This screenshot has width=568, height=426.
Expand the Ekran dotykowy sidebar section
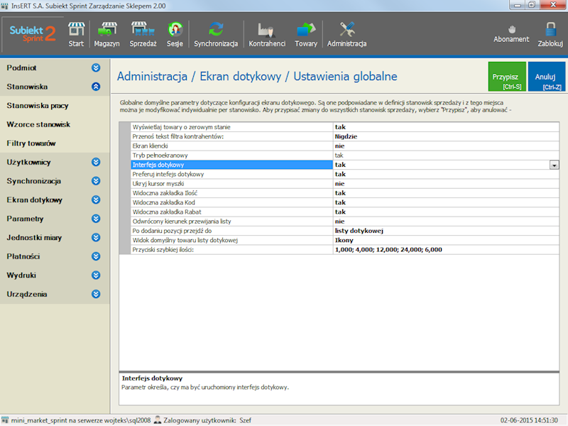pos(96,200)
